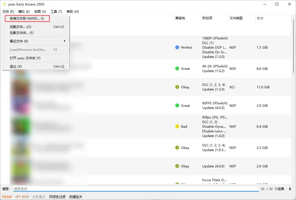The height and width of the screenshot is (200, 296).
Task: Choose 安装文件到 NAND... (I)
Action: [x=27, y=19]
